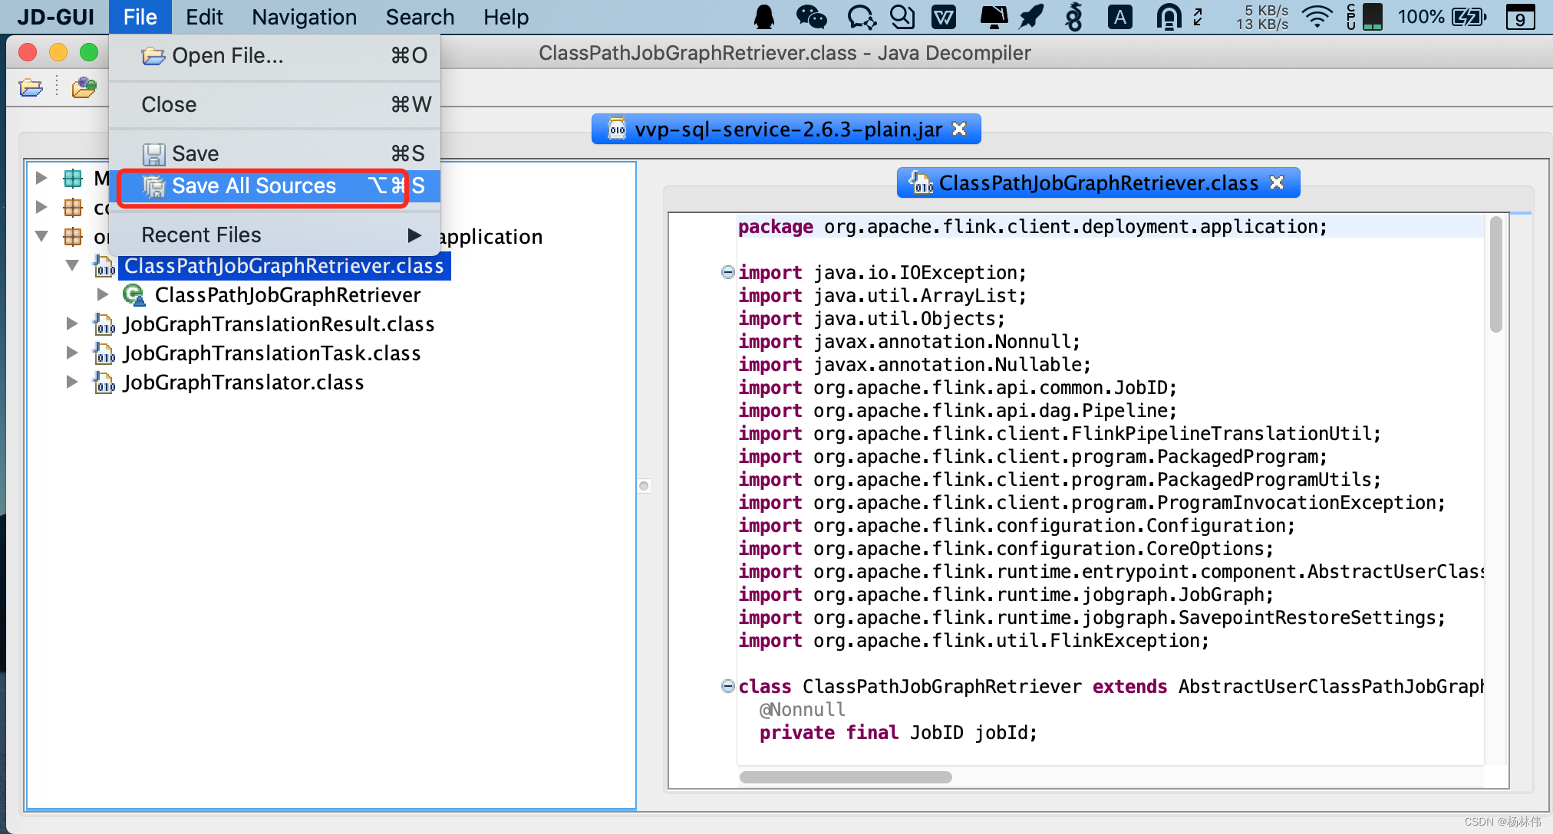Collapse the ClassPathJobGraphRetriever.class tree node

(x=72, y=266)
